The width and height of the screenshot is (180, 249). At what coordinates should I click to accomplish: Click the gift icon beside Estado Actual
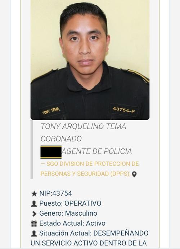[34, 224]
